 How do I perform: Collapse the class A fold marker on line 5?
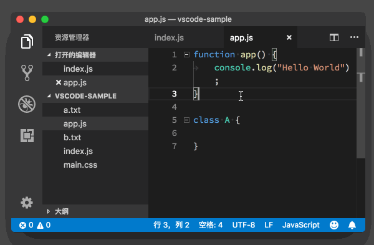click(x=186, y=120)
